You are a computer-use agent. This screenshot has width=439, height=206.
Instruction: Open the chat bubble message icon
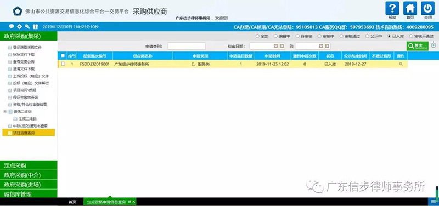pyautogui.click(x=12, y=26)
